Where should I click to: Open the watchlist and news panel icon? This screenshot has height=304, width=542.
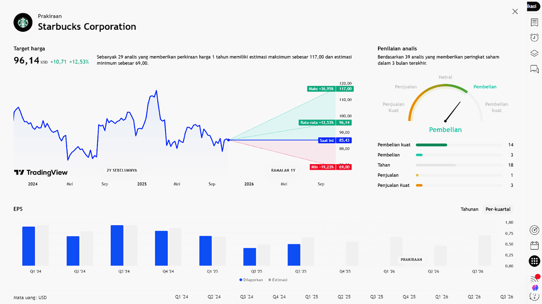(x=534, y=22)
